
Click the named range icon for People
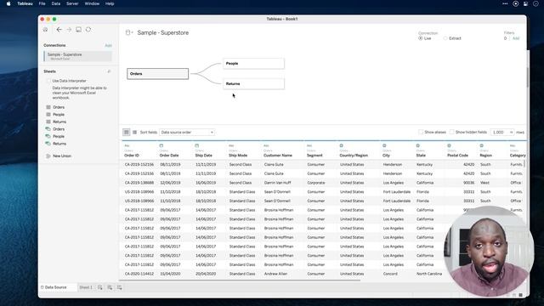click(x=48, y=136)
